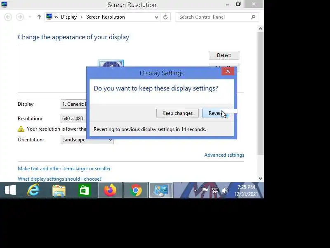Click the Back navigation arrow
This screenshot has width=330, height=248.
[x=8, y=17]
